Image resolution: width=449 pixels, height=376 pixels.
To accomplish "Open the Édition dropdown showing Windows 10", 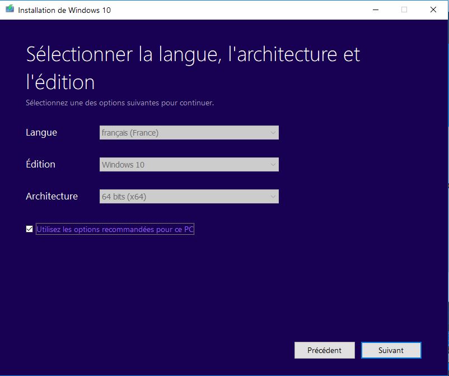I will pos(189,165).
